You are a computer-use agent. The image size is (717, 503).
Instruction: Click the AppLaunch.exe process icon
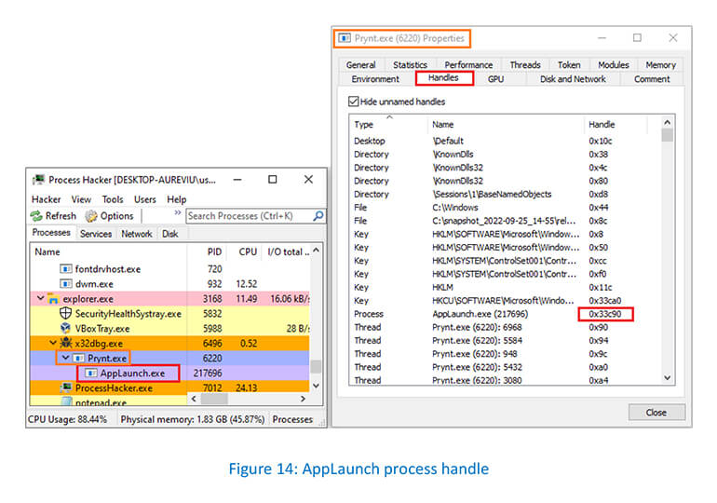point(91,374)
